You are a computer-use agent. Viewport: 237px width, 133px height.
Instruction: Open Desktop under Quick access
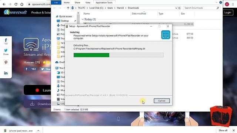64,21
